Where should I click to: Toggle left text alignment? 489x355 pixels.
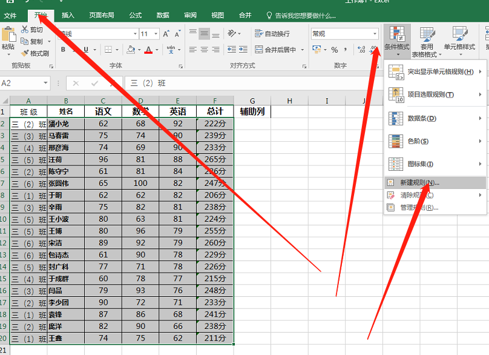[x=193, y=49]
